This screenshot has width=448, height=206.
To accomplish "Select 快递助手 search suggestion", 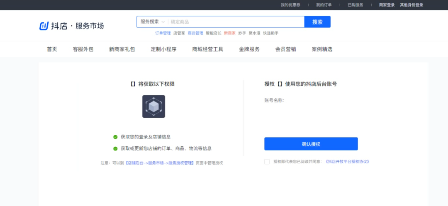I will (x=270, y=33).
